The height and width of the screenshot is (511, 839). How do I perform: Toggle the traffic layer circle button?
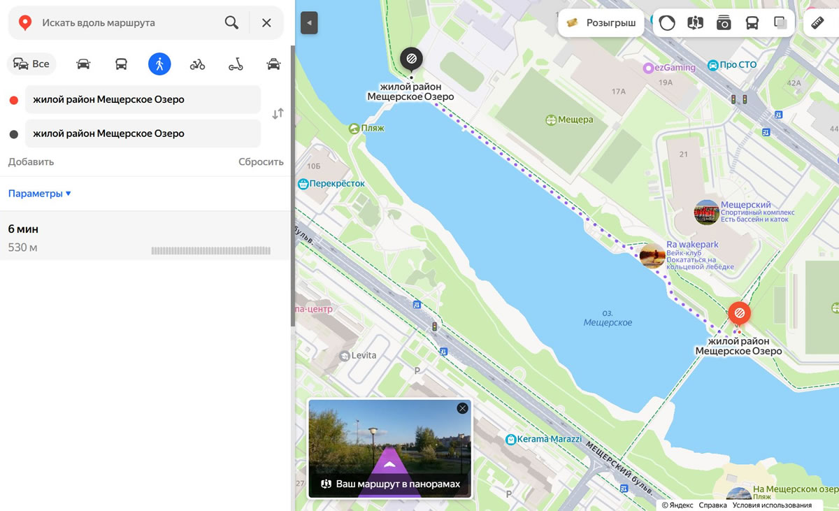pos(667,23)
